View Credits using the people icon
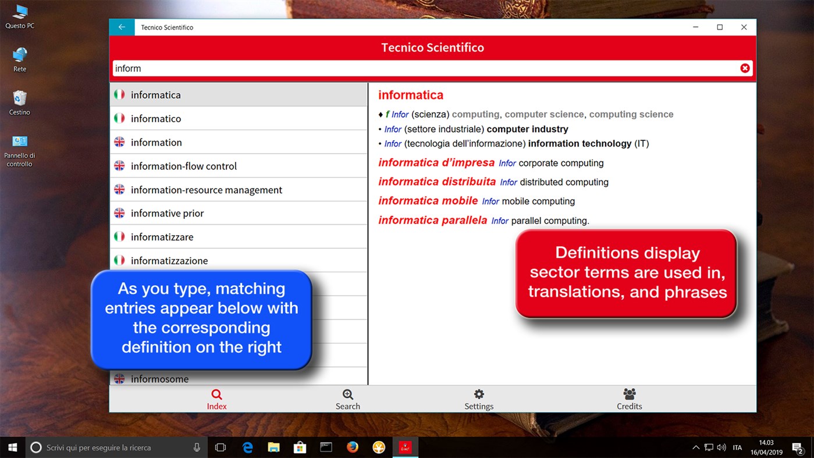This screenshot has height=458, width=814. [x=629, y=399]
